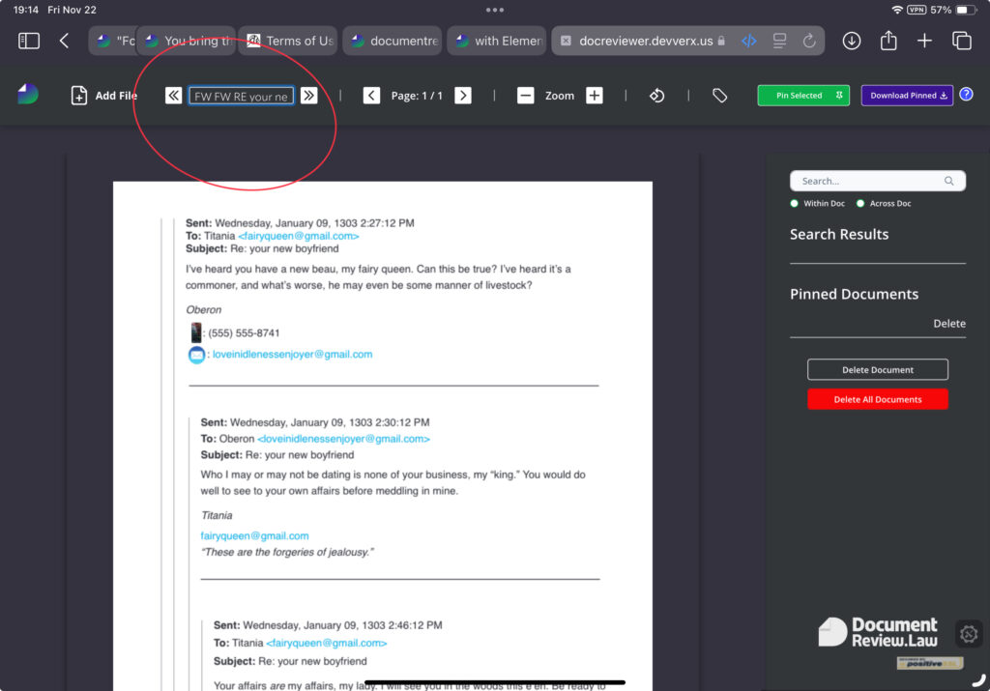990x691 pixels.
Task: Toggle the Safari sidebar panel
Action: click(29, 41)
